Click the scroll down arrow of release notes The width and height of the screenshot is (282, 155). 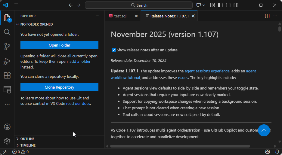[280, 141]
